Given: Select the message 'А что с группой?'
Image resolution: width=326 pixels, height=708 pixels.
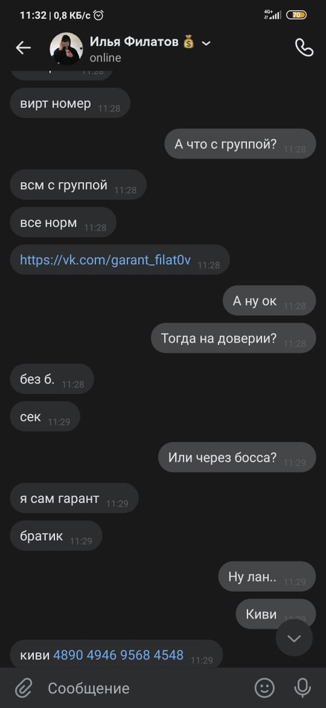Looking at the screenshot, I should point(240,144).
